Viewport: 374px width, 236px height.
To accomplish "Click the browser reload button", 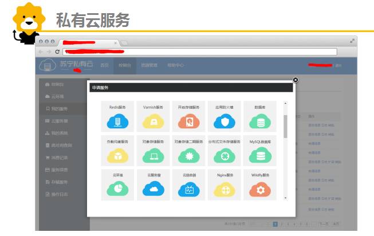I will (58, 52).
